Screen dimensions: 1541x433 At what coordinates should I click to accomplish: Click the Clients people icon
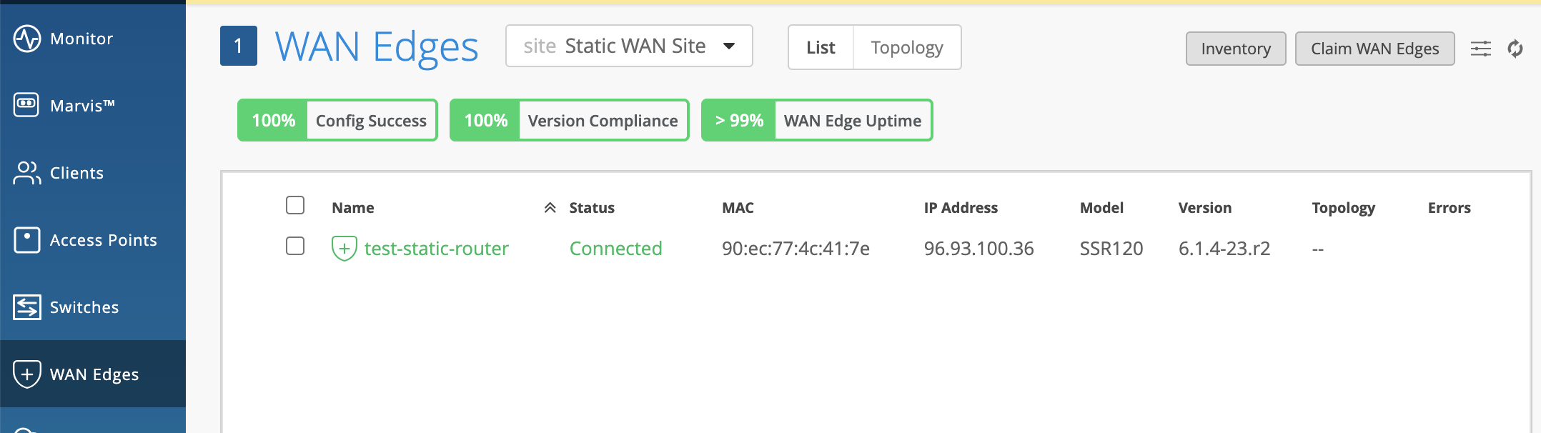tap(27, 173)
